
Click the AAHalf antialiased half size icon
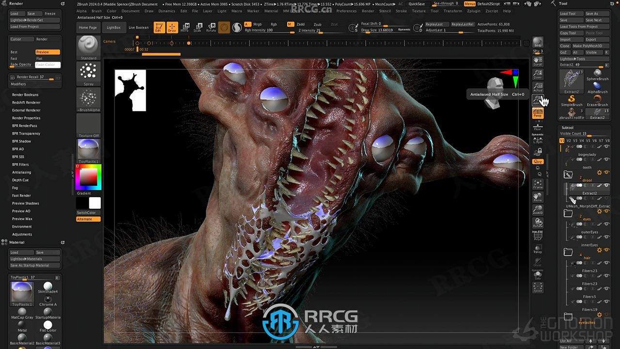click(x=537, y=100)
